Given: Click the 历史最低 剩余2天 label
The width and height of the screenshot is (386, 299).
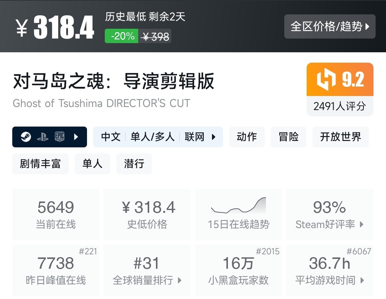Looking at the screenshot, I should pos(145,17).
